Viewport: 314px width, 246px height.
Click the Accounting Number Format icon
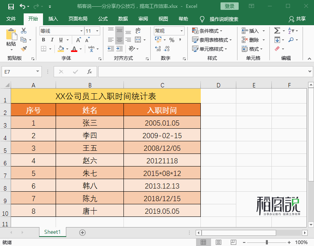pos(158,40)
